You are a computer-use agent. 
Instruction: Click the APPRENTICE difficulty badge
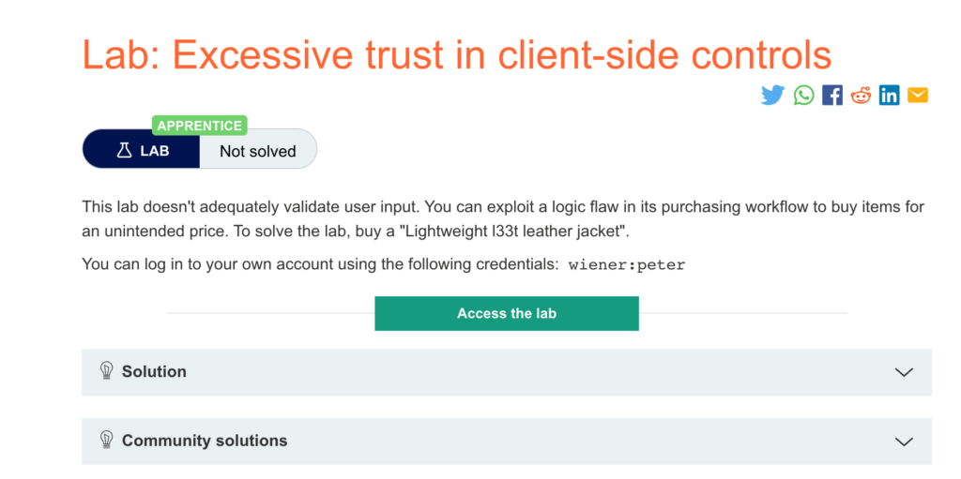tap(200, 126)
